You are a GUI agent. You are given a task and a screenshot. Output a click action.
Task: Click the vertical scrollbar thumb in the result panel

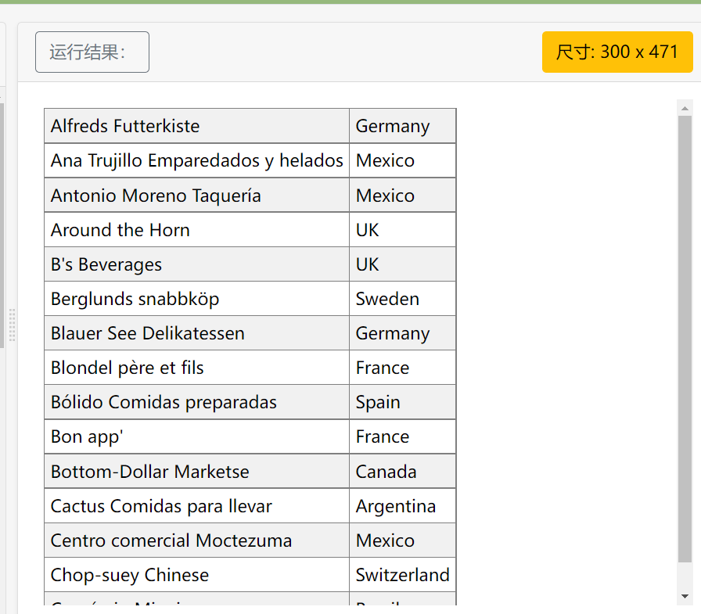[x=685, y=336]
